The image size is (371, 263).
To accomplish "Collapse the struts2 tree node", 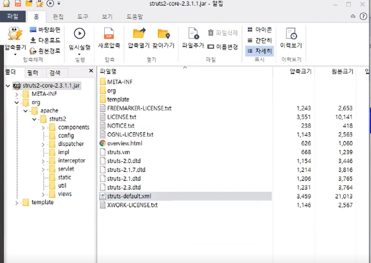I will click(34, 119).
